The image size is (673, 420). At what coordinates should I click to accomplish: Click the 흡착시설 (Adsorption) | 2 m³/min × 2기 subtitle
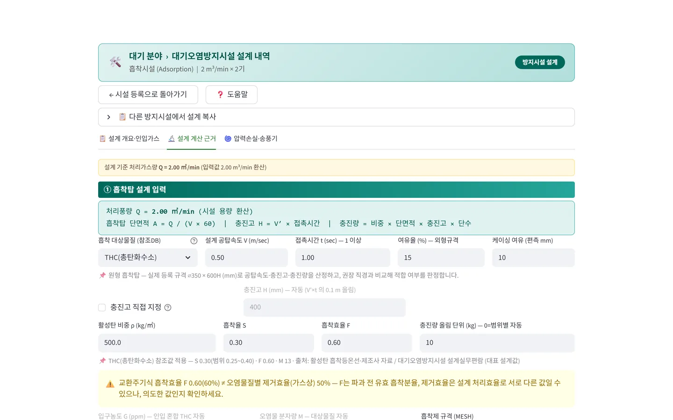point(187,69)
